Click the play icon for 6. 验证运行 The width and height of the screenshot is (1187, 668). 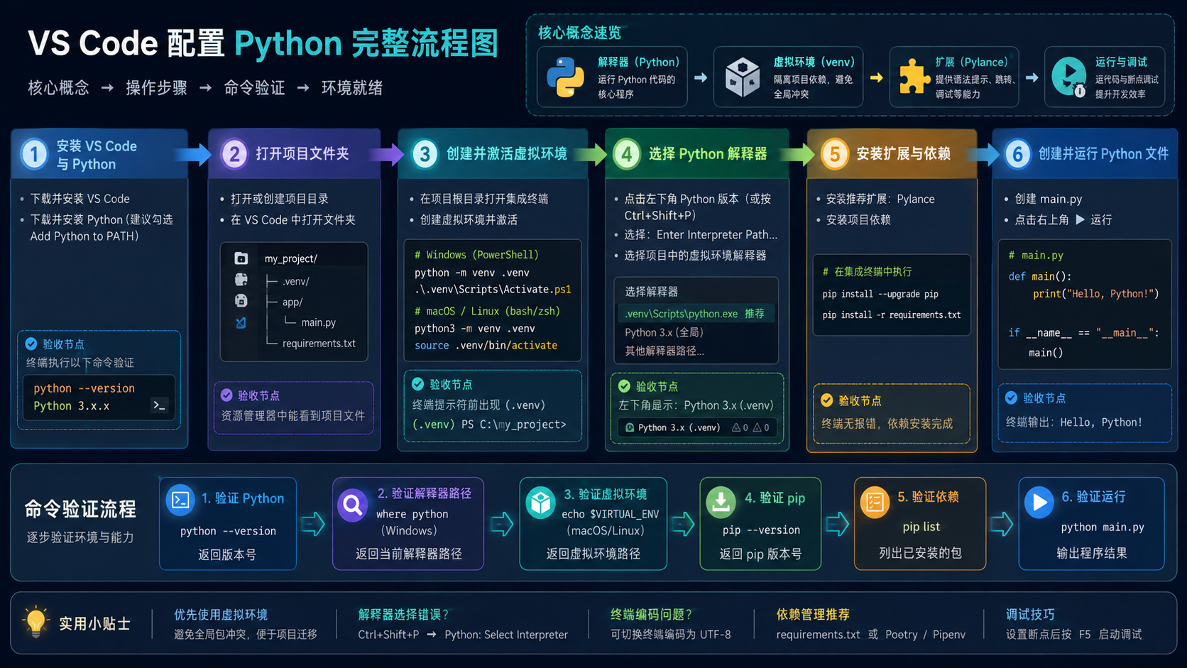tap(1039, 503)
